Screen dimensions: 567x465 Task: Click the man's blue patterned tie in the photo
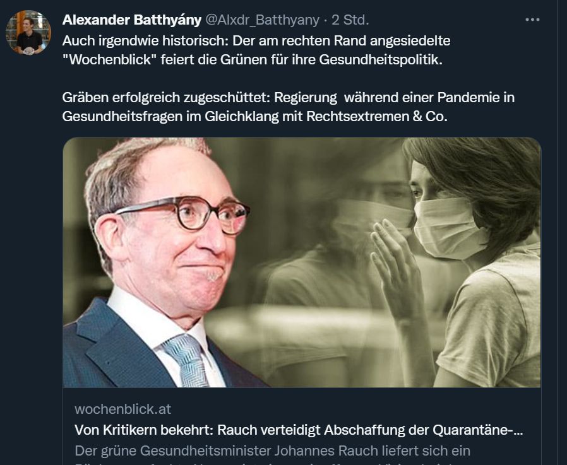pyautogui.click(x=185, y=360)
